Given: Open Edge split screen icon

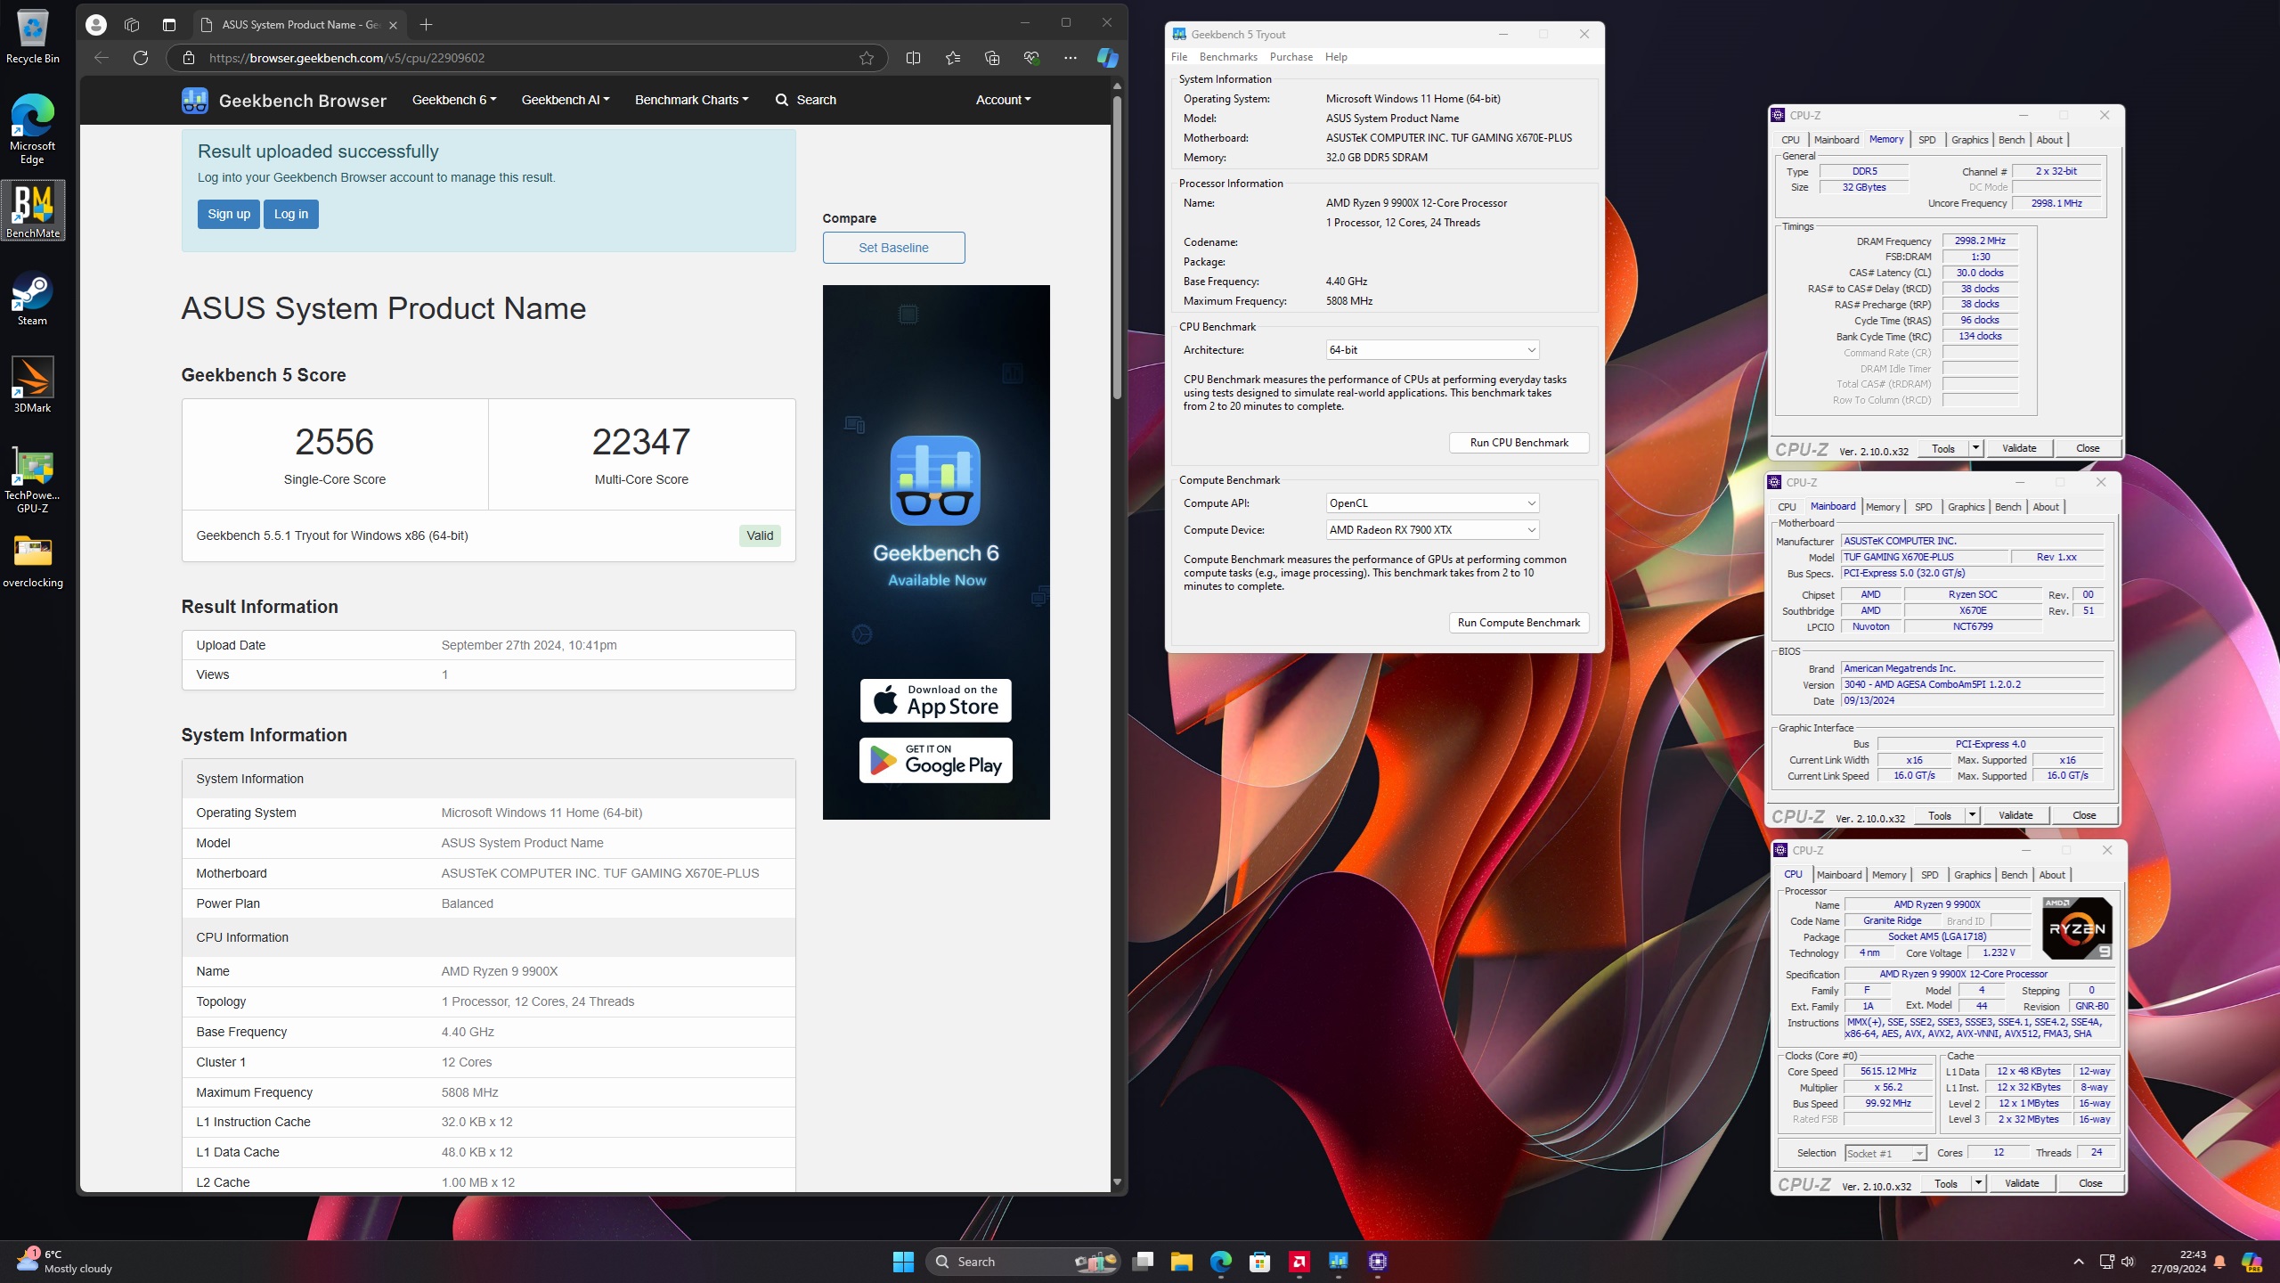Looking at the screenshot, I should tap(913, 58).
